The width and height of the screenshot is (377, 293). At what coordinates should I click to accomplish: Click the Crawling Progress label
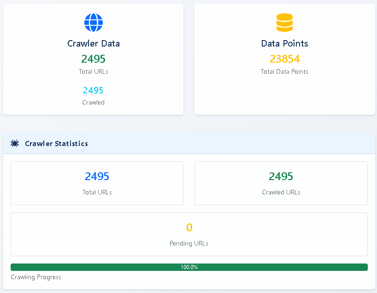(35, 277)
